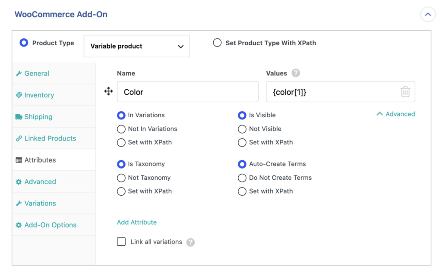
Task: Select Not Visible option
Action: [242, 129]
